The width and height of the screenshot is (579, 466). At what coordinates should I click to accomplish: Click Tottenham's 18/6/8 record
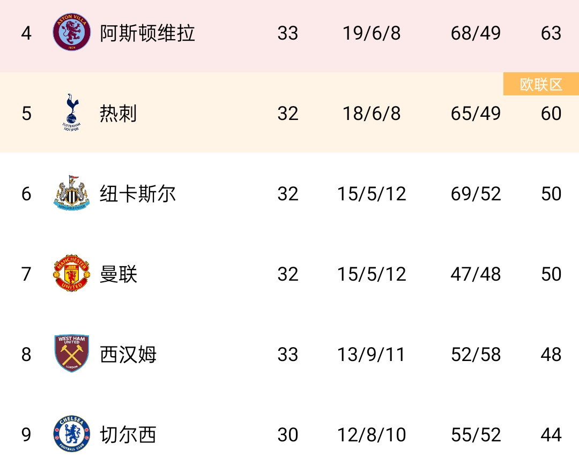point(372,114)
